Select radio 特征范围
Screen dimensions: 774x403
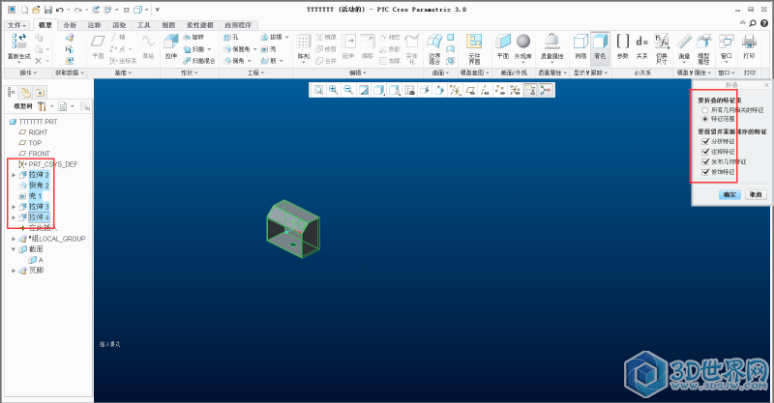(x=705, y=119)
